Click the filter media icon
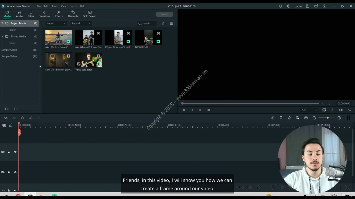 163,23
